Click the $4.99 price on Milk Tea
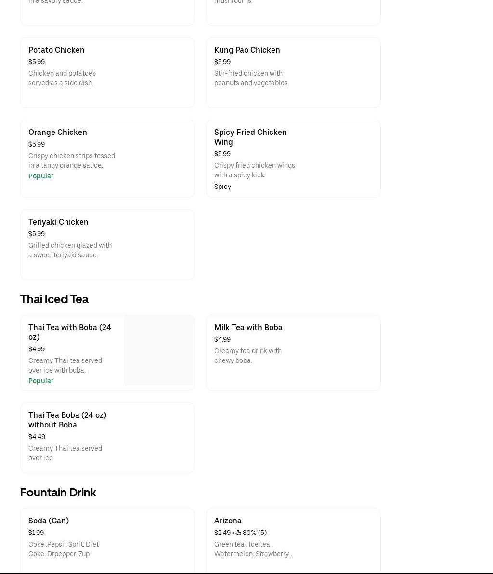This screenshot has width=493, height=574. point(222,339)
